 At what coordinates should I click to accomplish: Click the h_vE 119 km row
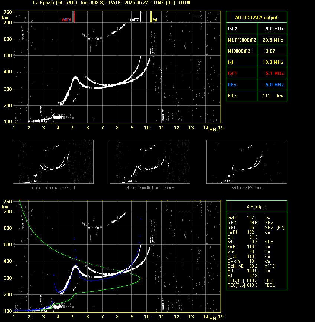(249, 256)
